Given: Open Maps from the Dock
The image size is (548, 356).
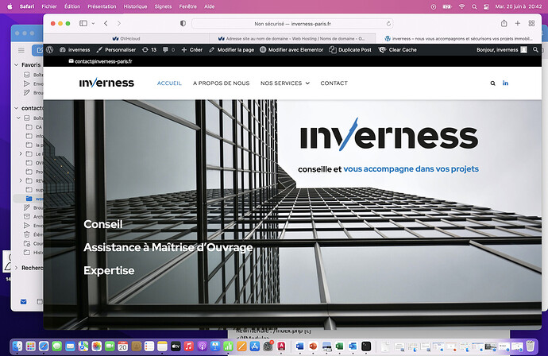Looking at the screenshot, I should point(83,346).
